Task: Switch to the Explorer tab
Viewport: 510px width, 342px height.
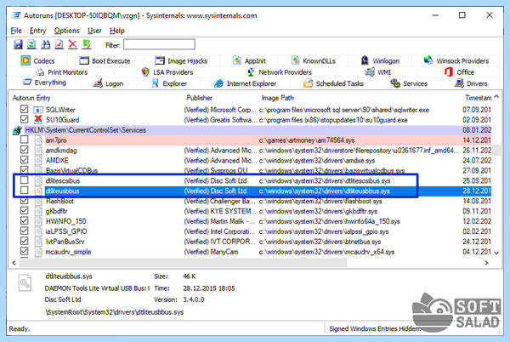Action: [x=169, y=83]
